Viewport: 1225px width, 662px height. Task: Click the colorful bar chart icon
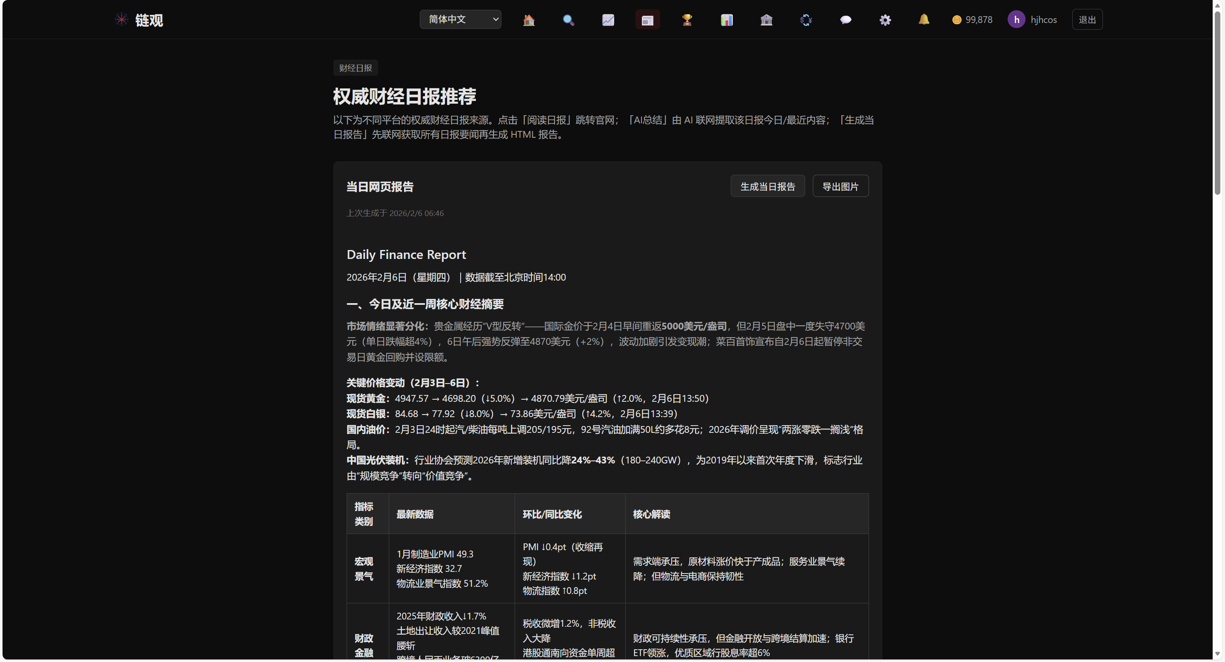pos(726,20)
